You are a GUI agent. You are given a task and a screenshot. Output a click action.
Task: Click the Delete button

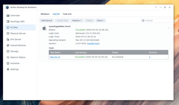click(89, 21)
